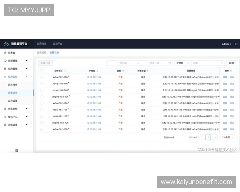Go to the previous page arrow
This screenshot has width=240, height=192.
(202, 137)
